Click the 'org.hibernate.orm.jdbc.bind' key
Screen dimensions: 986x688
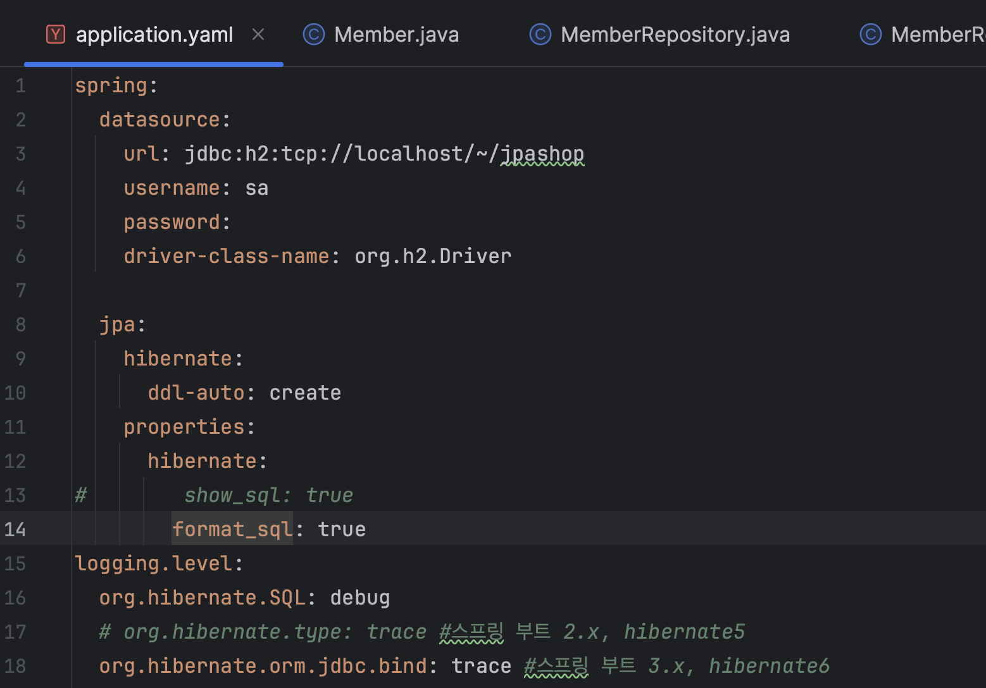pos(263,666)
